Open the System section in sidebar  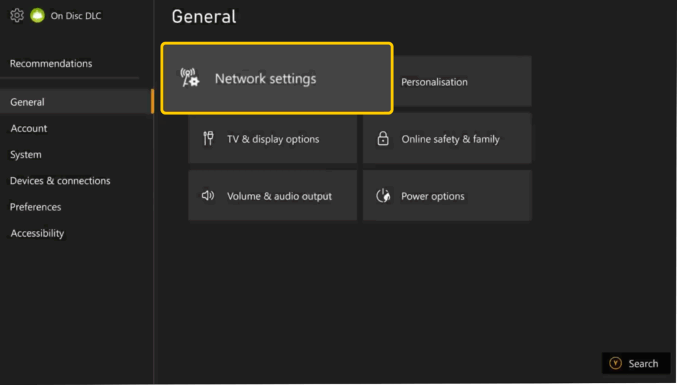[x=25, y=154]
